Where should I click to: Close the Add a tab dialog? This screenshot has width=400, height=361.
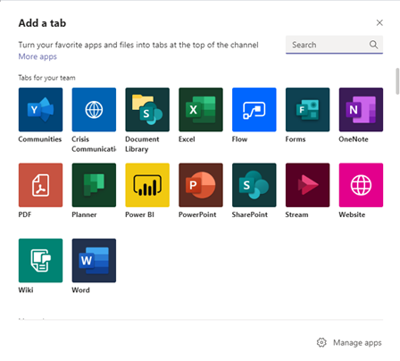click(x=379, y=22)
